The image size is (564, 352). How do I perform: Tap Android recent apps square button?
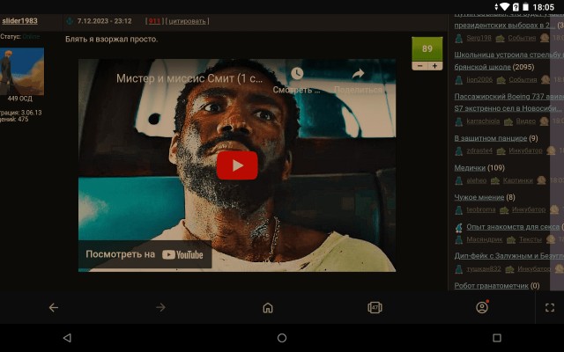click(x=497, y=338)
